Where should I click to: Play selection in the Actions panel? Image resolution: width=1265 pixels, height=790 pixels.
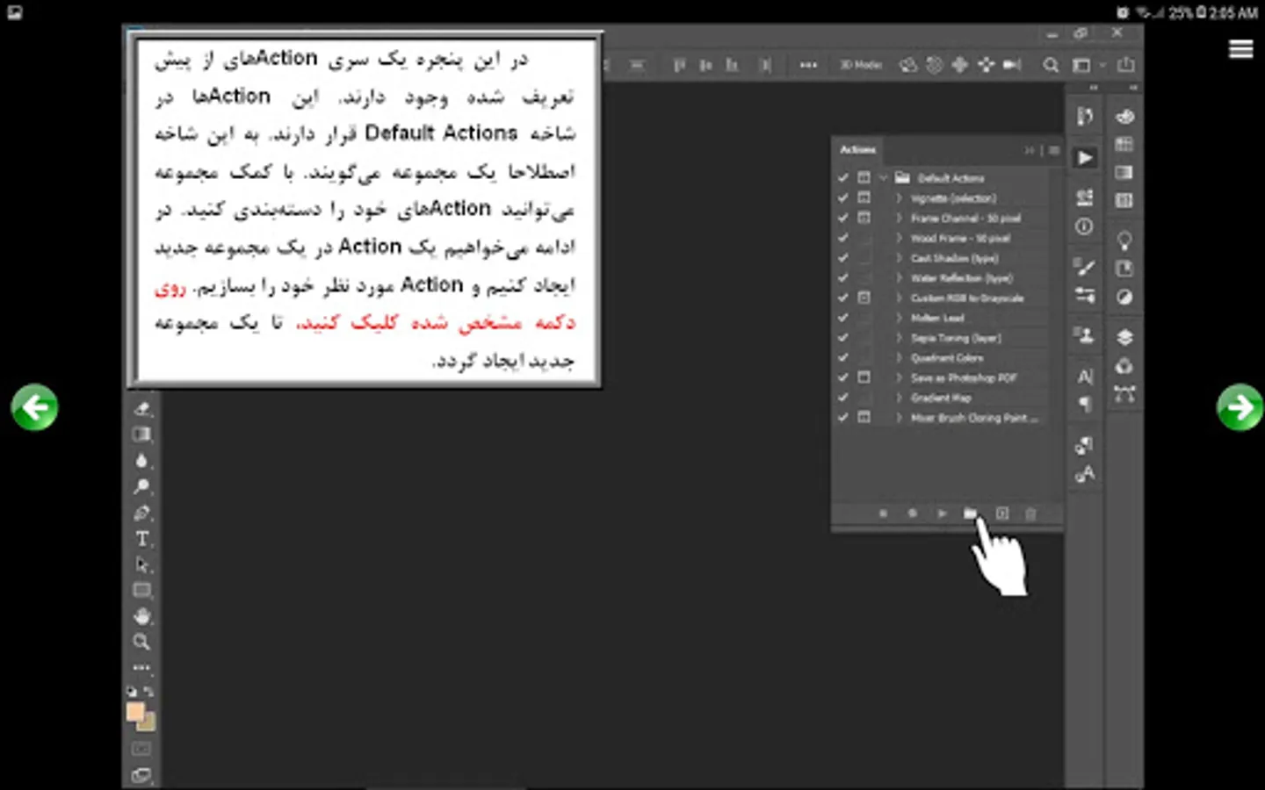pos(942,513)
